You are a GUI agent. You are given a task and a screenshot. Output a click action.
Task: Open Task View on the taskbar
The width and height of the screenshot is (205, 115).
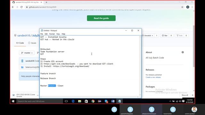coord(66,101)
